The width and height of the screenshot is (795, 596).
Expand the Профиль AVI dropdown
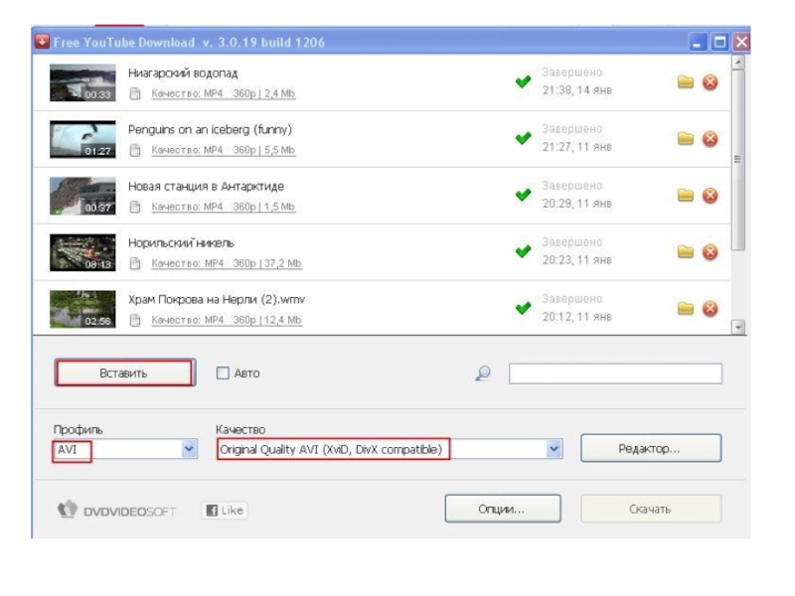189,449
